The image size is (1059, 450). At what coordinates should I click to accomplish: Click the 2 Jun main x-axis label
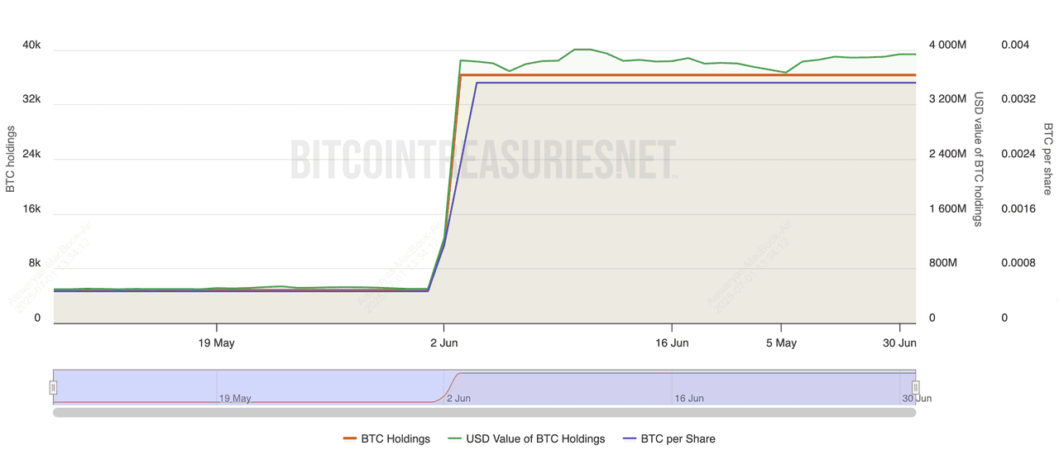click(x=444, y=342)
